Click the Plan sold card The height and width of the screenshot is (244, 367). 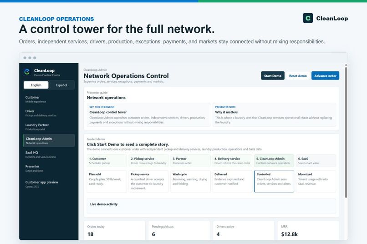[107, 181]
